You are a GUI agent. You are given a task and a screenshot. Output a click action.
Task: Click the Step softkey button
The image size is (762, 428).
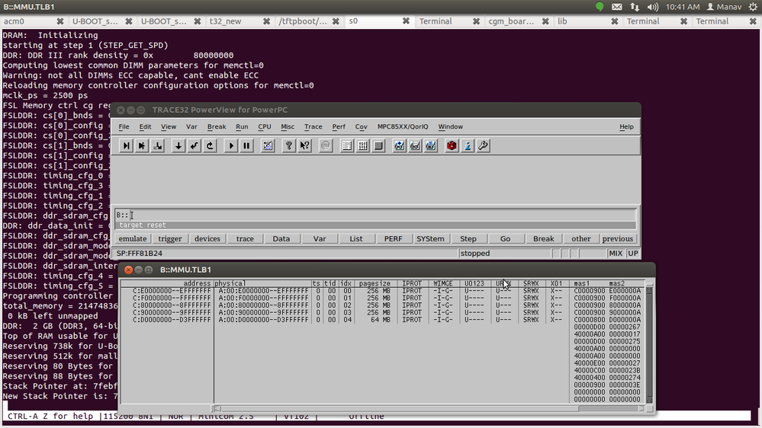468,238
